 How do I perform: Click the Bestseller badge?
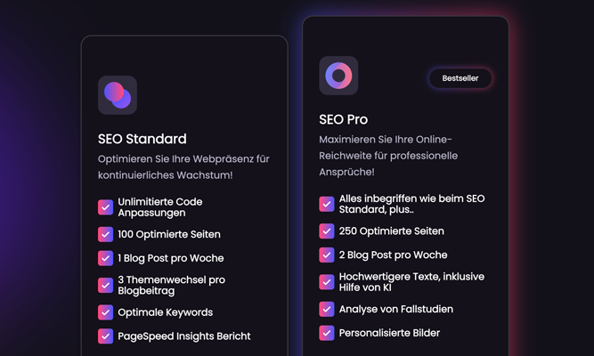(x=460, y=78)
